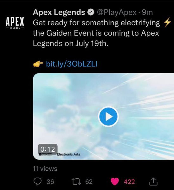Click the pointing hand emoji

[38, 64]
